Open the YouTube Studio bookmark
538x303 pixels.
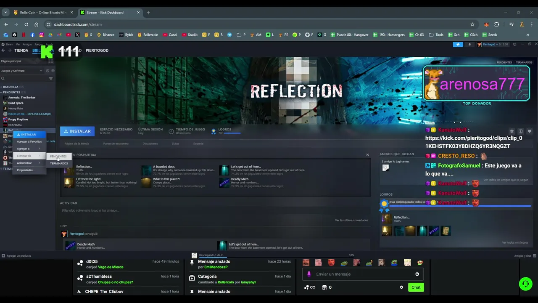tap(190, 35)
